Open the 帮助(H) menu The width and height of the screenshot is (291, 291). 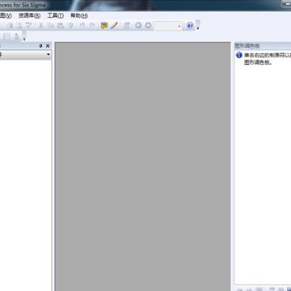pos(79,15)
